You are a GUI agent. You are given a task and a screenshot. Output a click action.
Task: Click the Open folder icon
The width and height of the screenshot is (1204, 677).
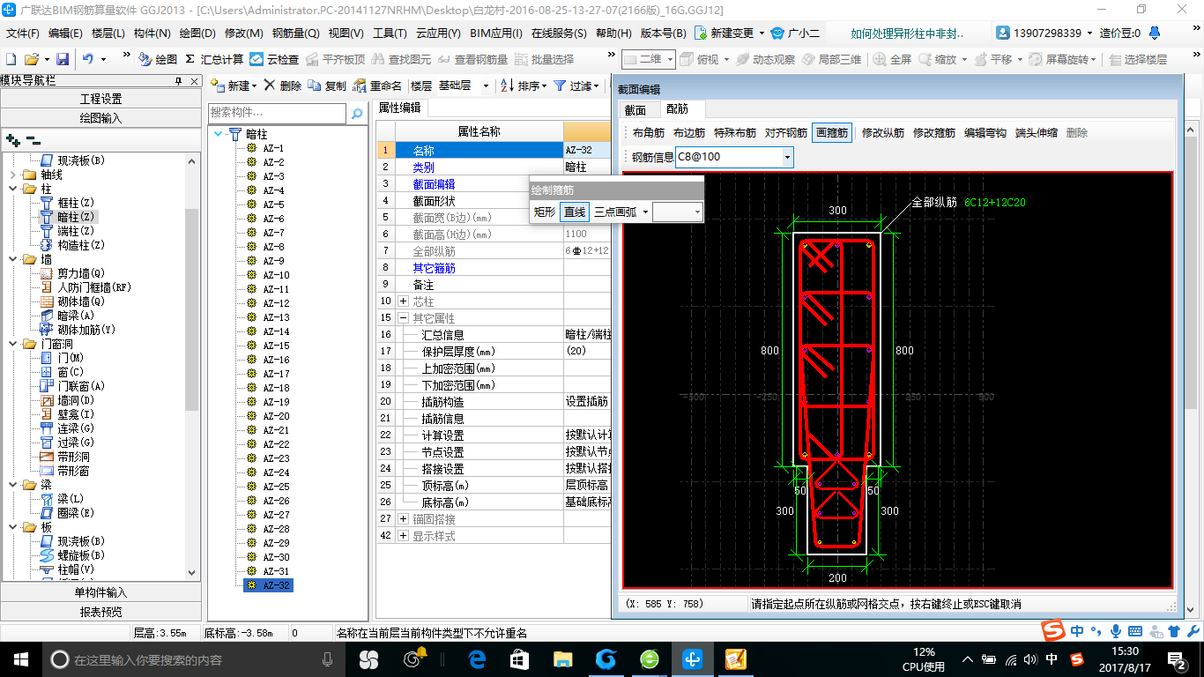pos(31,59)
